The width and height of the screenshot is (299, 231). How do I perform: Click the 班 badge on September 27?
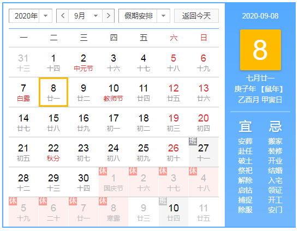click(193, 141)
